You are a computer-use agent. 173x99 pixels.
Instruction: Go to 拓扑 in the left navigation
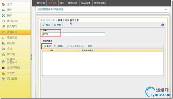point(15,16)
